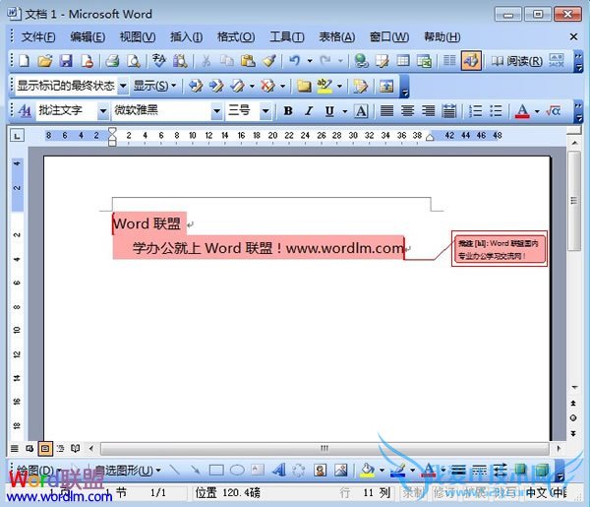590x507 pixels.
Task: Open the 插入(I) menu
Action: [186, 36]
